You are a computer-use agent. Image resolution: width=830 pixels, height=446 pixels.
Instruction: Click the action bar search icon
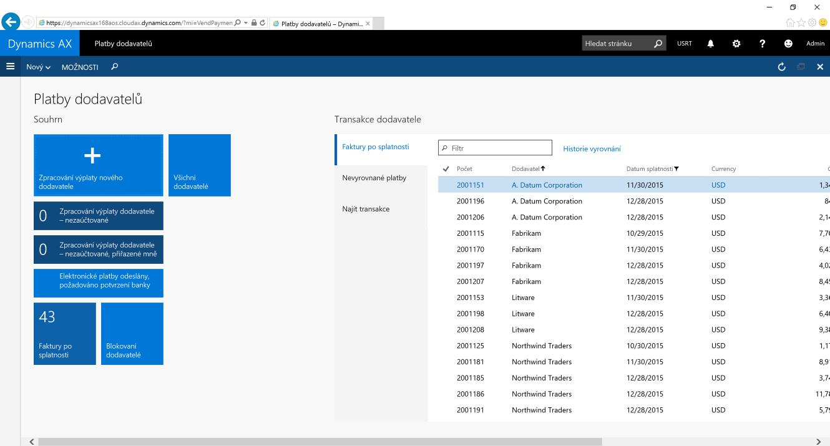(x=115, y=67)
